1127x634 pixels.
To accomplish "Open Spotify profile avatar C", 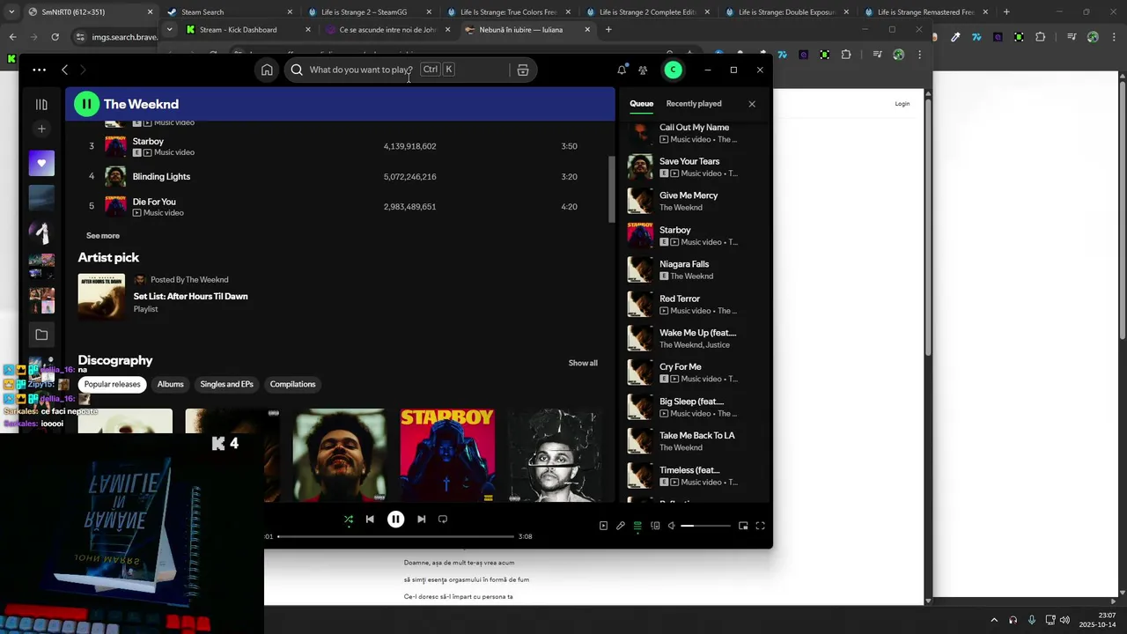I will coord(673,70).
